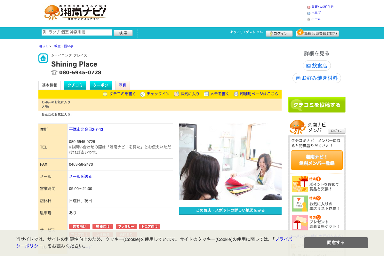Screen dimensions: 384x256
Task: Click small ログイン button in member panel
Action: tap(337, 131)
